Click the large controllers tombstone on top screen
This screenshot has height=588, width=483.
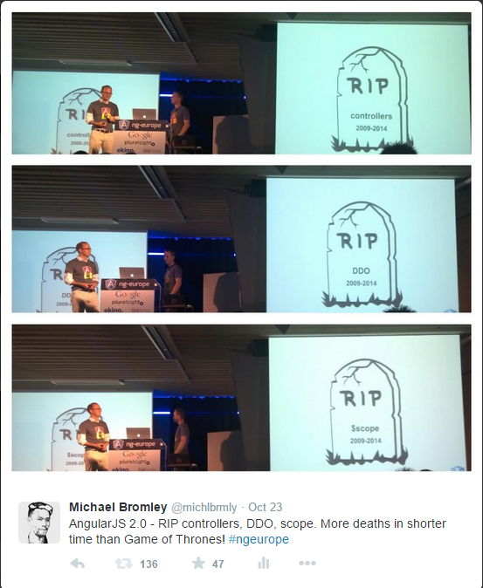coord(371,99)
